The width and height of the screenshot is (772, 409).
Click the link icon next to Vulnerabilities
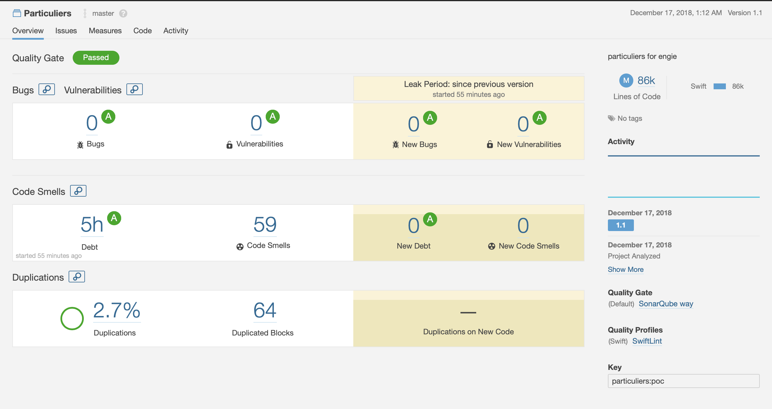(x=134, y=89)
